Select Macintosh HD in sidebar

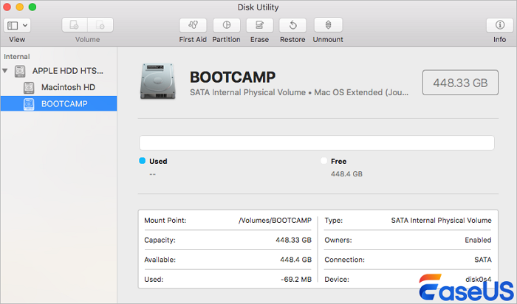(x=68, y=87)
